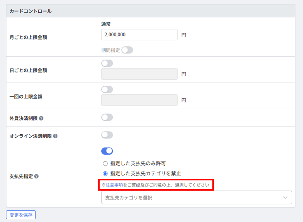Viewport: 303px width, 222px height.
Task: Open help icon next to オンライン決済制限
Action: (x=55, y=136)
